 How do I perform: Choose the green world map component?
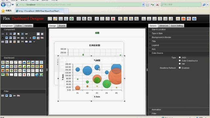tap(41, 75)
